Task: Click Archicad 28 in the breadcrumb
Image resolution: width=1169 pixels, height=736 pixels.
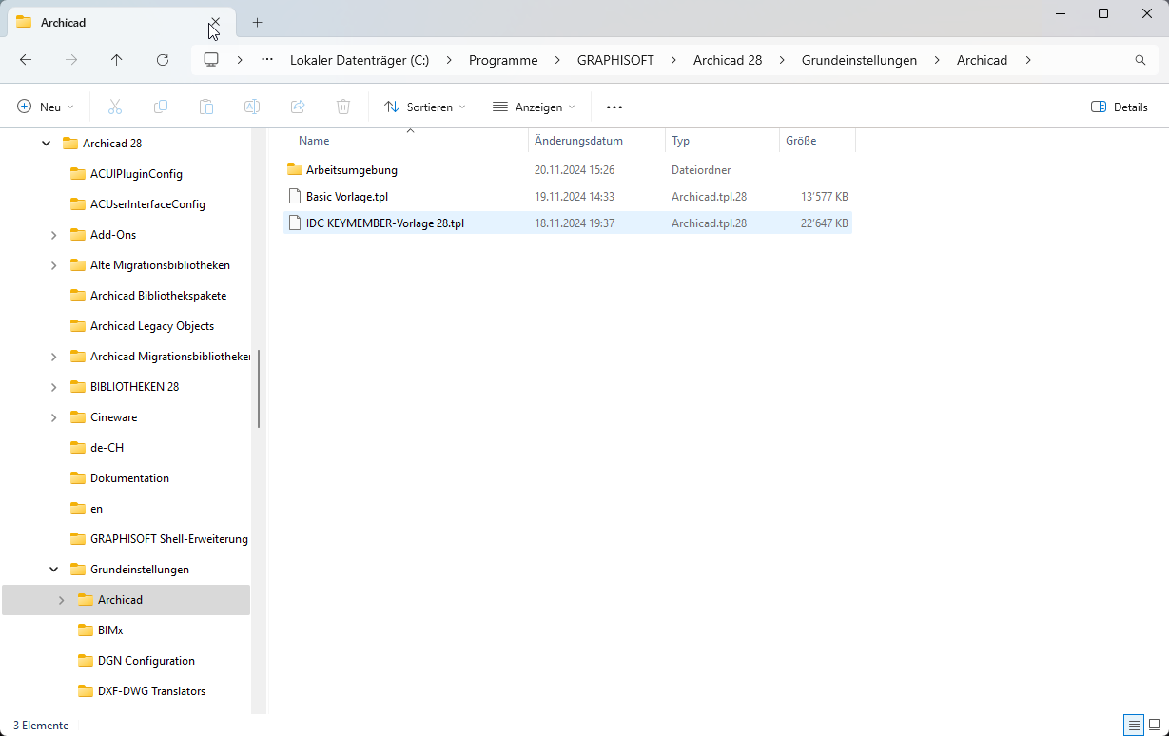Action: tap(728, 60)
